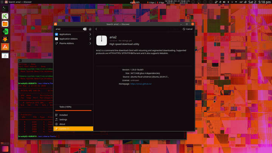The width and height of the screenshot is (272, 153).
Task: Click the aria2 star rating
Action: [x=113, y=41]
